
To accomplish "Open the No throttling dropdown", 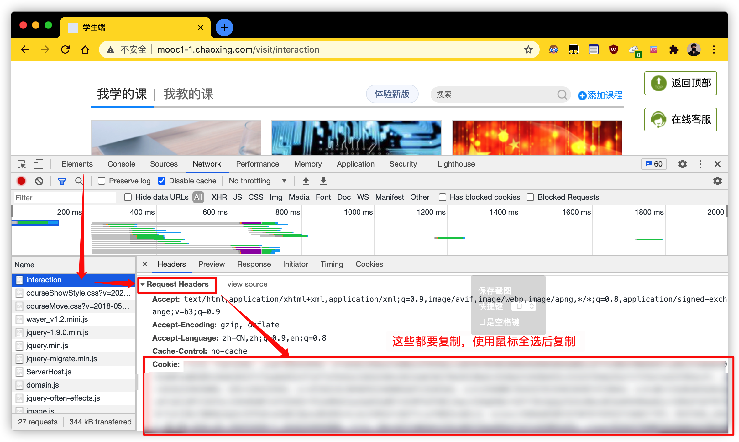I will click(x=257, y=181).
